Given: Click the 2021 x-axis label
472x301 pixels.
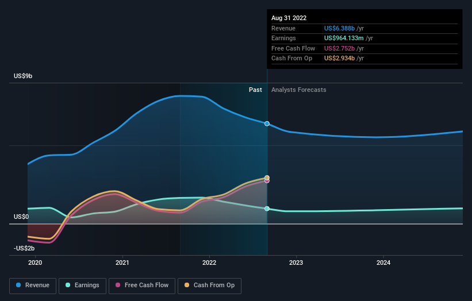Looking at the screenshot, I should coord(122,263).
